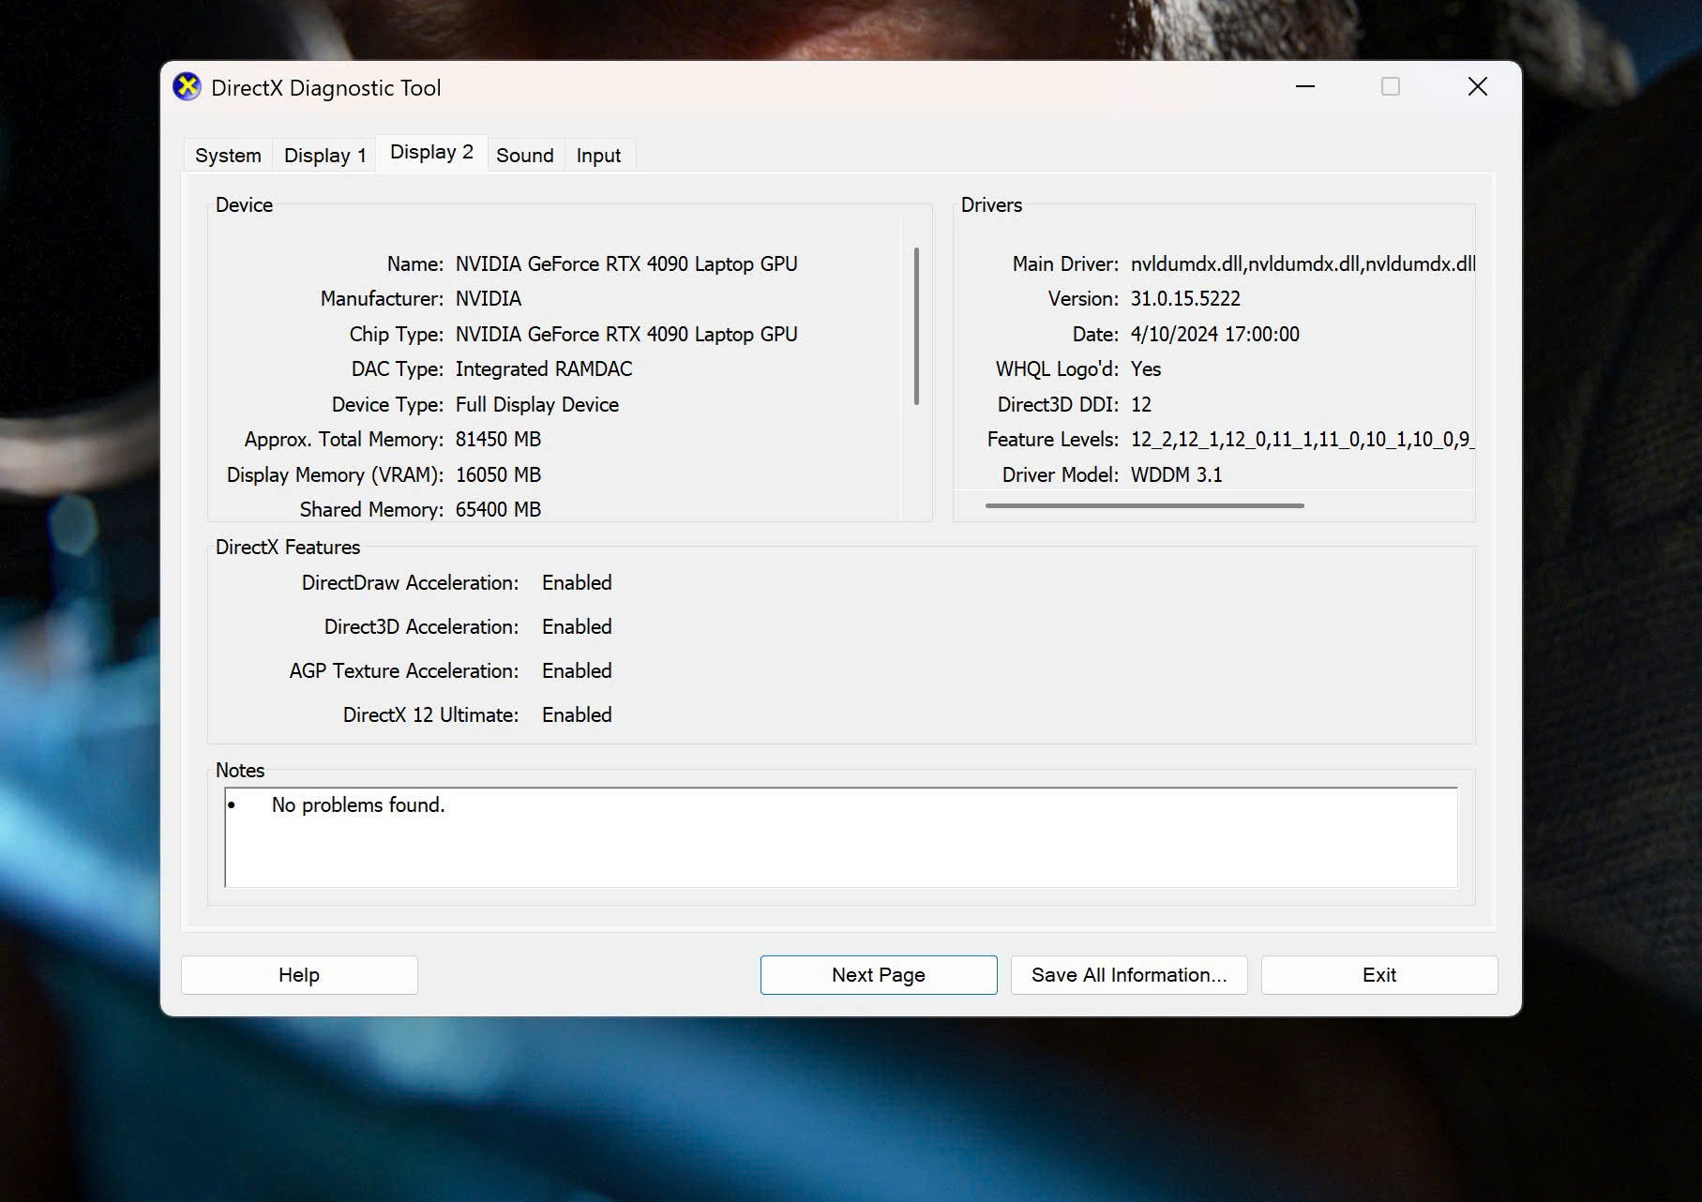The image size is (1702, 1202).
Task: Click the Feature Levels value list
Action: point(1303,440)
